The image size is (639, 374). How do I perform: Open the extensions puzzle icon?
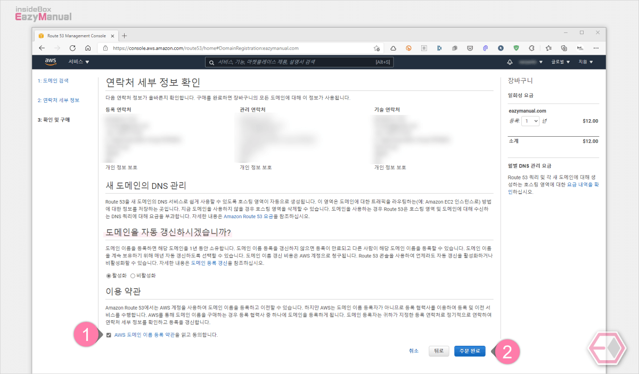click(x=531, y=48)
